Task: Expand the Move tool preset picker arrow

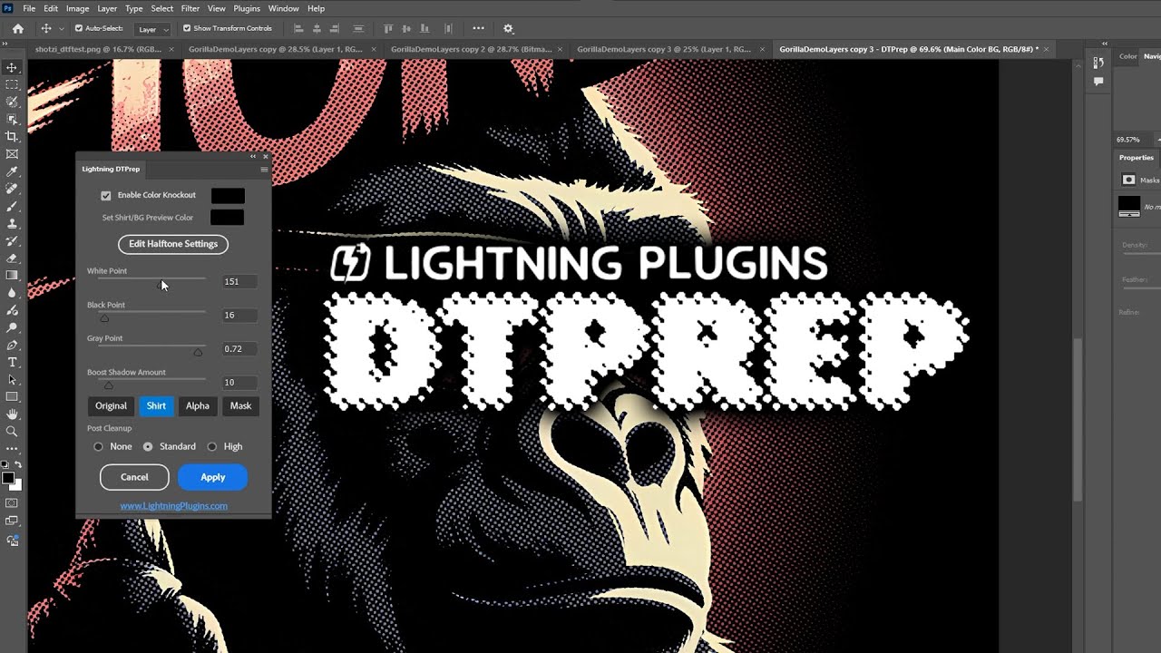Action: pyautogui.click(x=61, y=29)
